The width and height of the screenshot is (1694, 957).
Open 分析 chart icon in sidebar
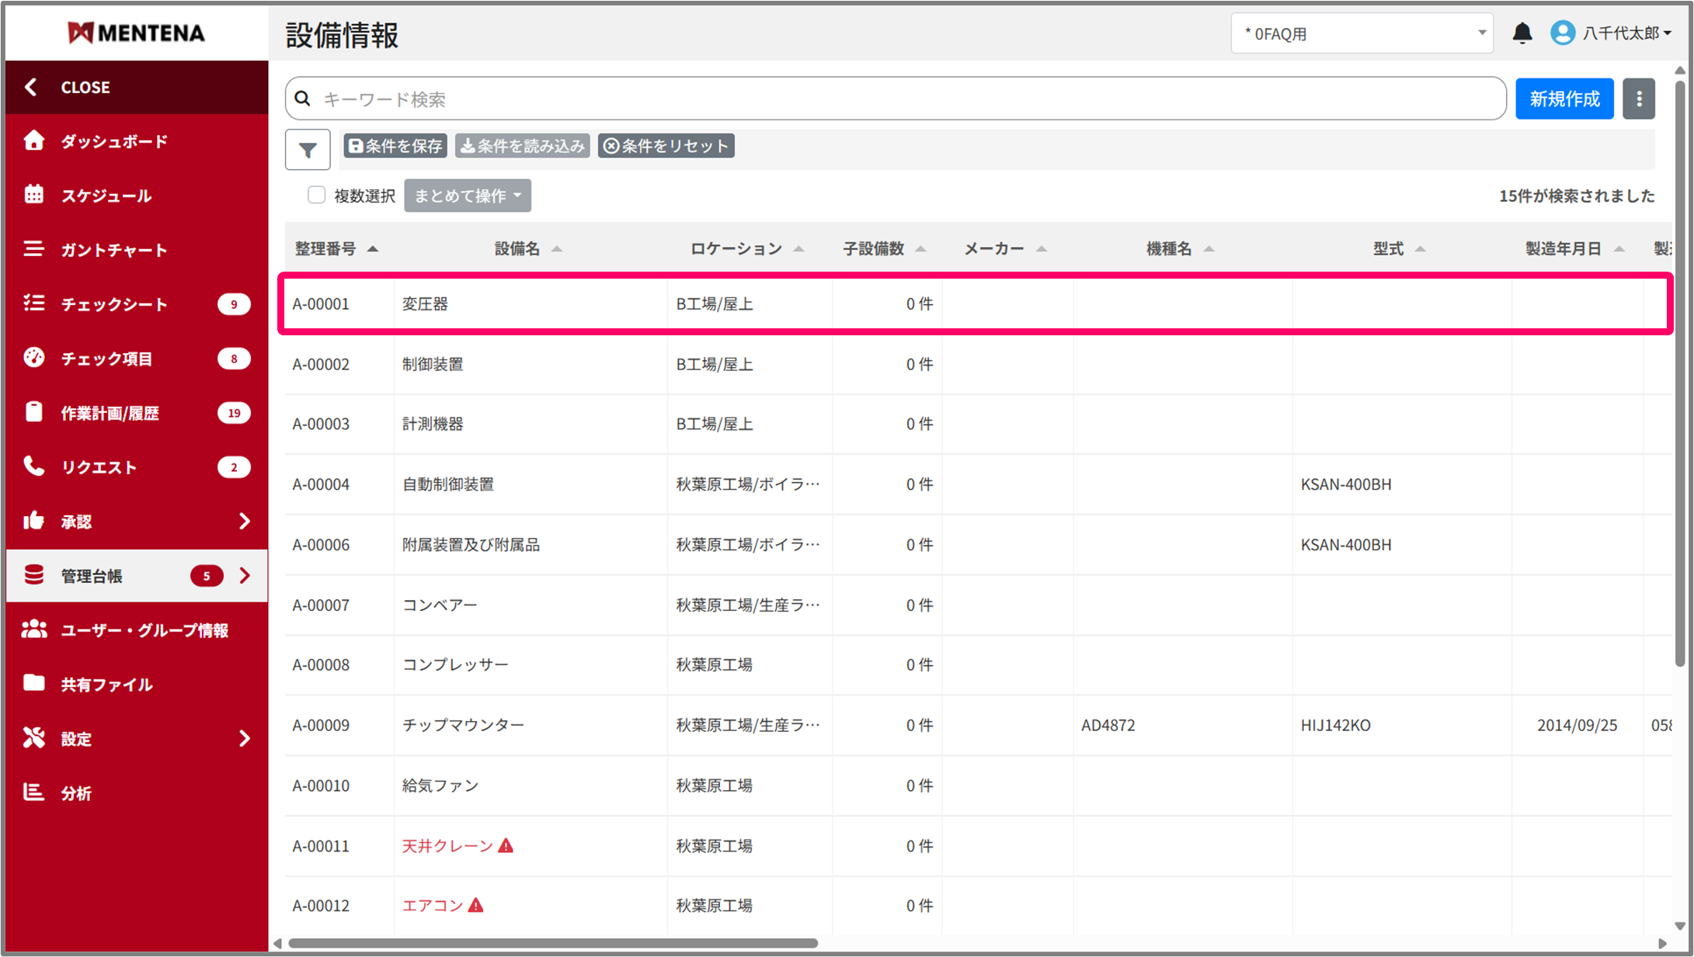(x=33, y=792)
